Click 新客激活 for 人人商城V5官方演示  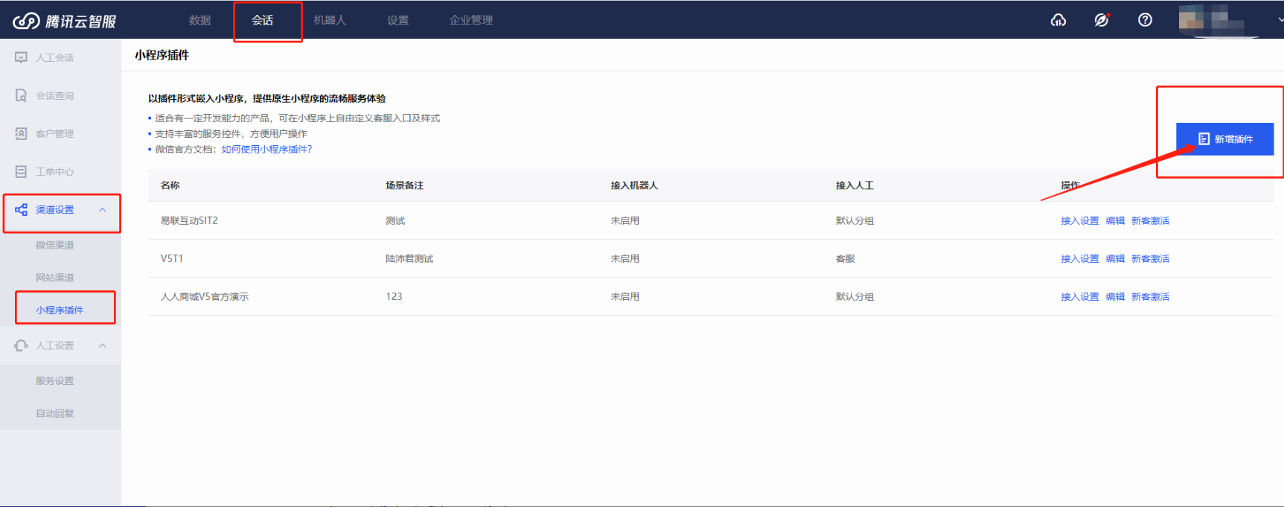[x=1150, y=296]
